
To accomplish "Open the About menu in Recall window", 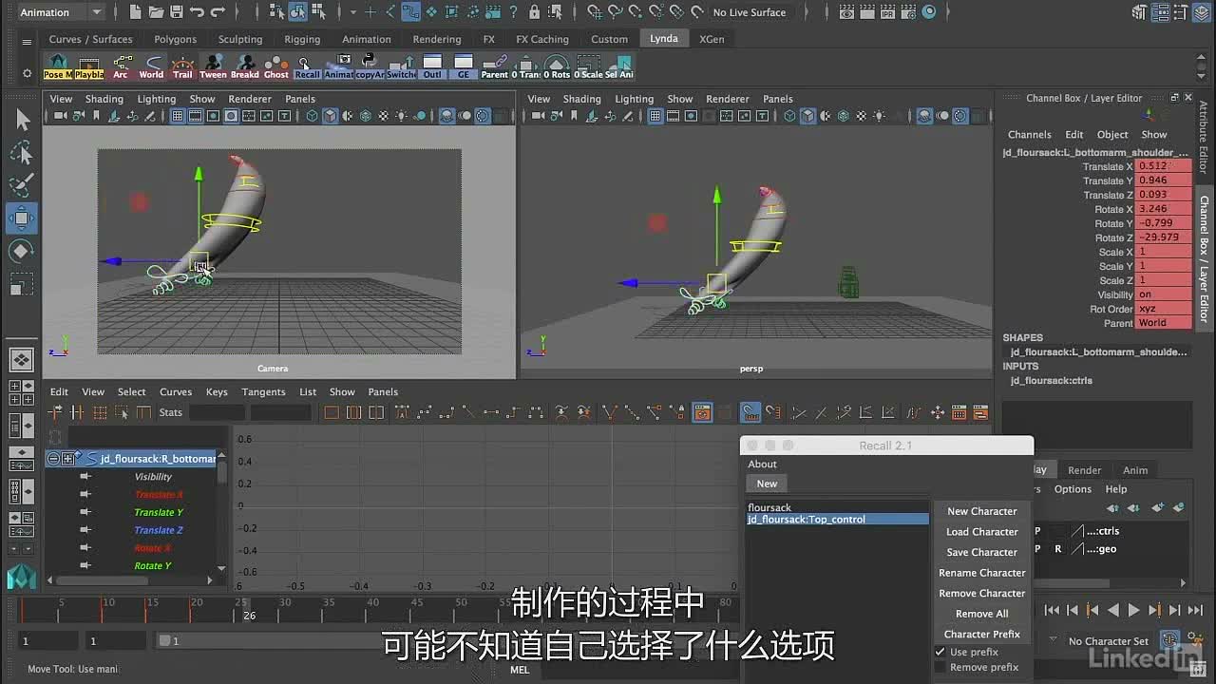I will tap(762, 464).
